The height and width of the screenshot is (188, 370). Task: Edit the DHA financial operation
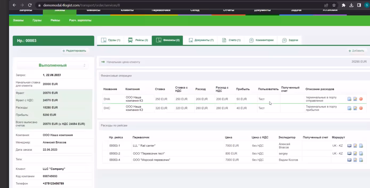coord(355,99)
